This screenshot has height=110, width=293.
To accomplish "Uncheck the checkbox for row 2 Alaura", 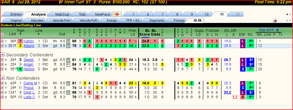I will click(2, 46).
